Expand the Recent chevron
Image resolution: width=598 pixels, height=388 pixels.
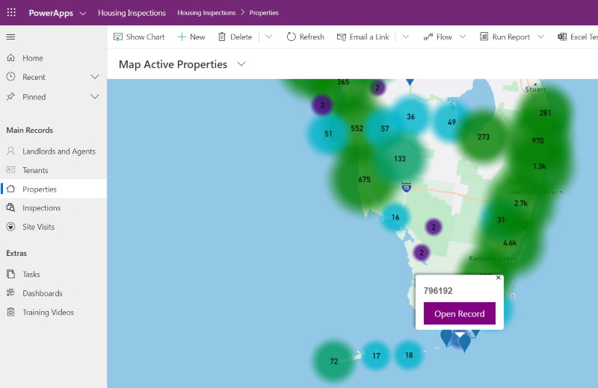pyautogui.click(x=95, y=77)
